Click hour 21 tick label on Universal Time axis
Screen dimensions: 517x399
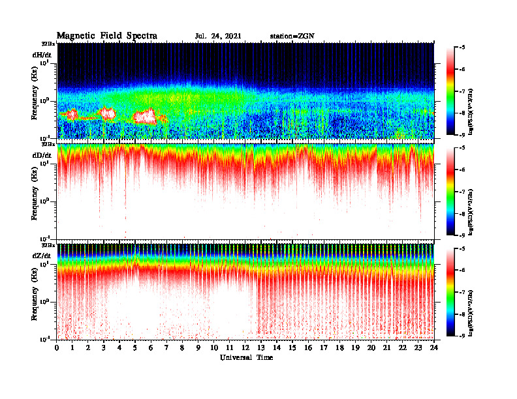click(x=386, y=348)
